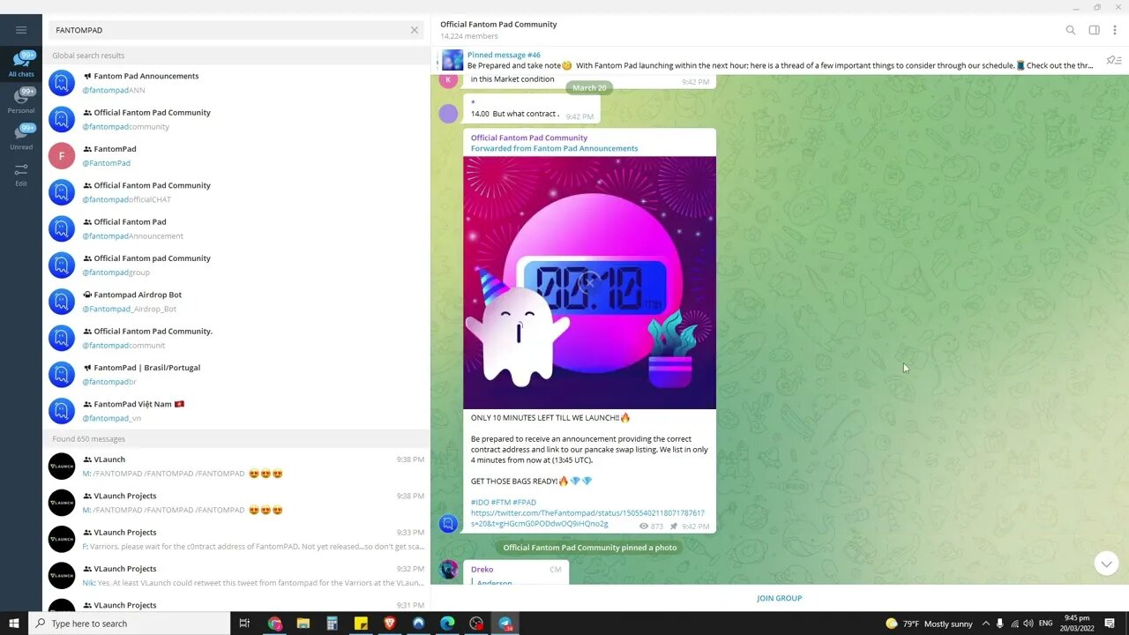This screenshot has width=1129, height=635.
Task: Click the #FTM hashtag
Action: (x=501, y=502)
